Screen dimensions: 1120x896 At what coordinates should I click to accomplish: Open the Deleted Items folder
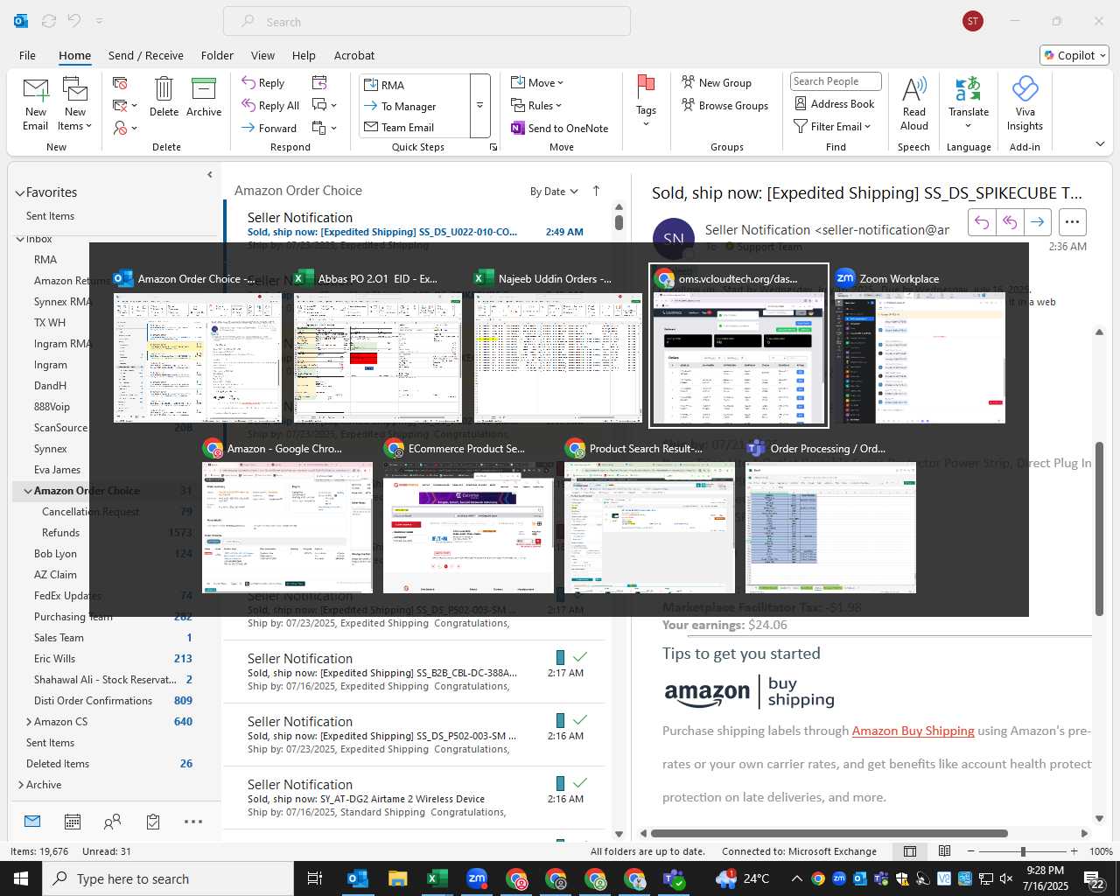(x=58, y=764)
